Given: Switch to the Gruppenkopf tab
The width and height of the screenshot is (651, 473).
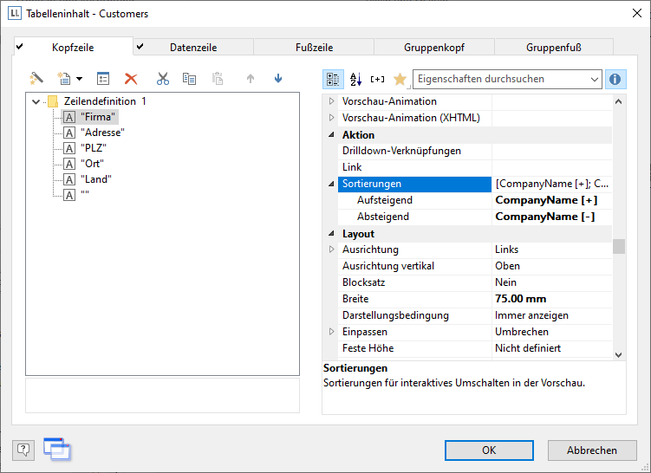Looking at the screenshot, I should pyautogui.click(x=433, y=48).
